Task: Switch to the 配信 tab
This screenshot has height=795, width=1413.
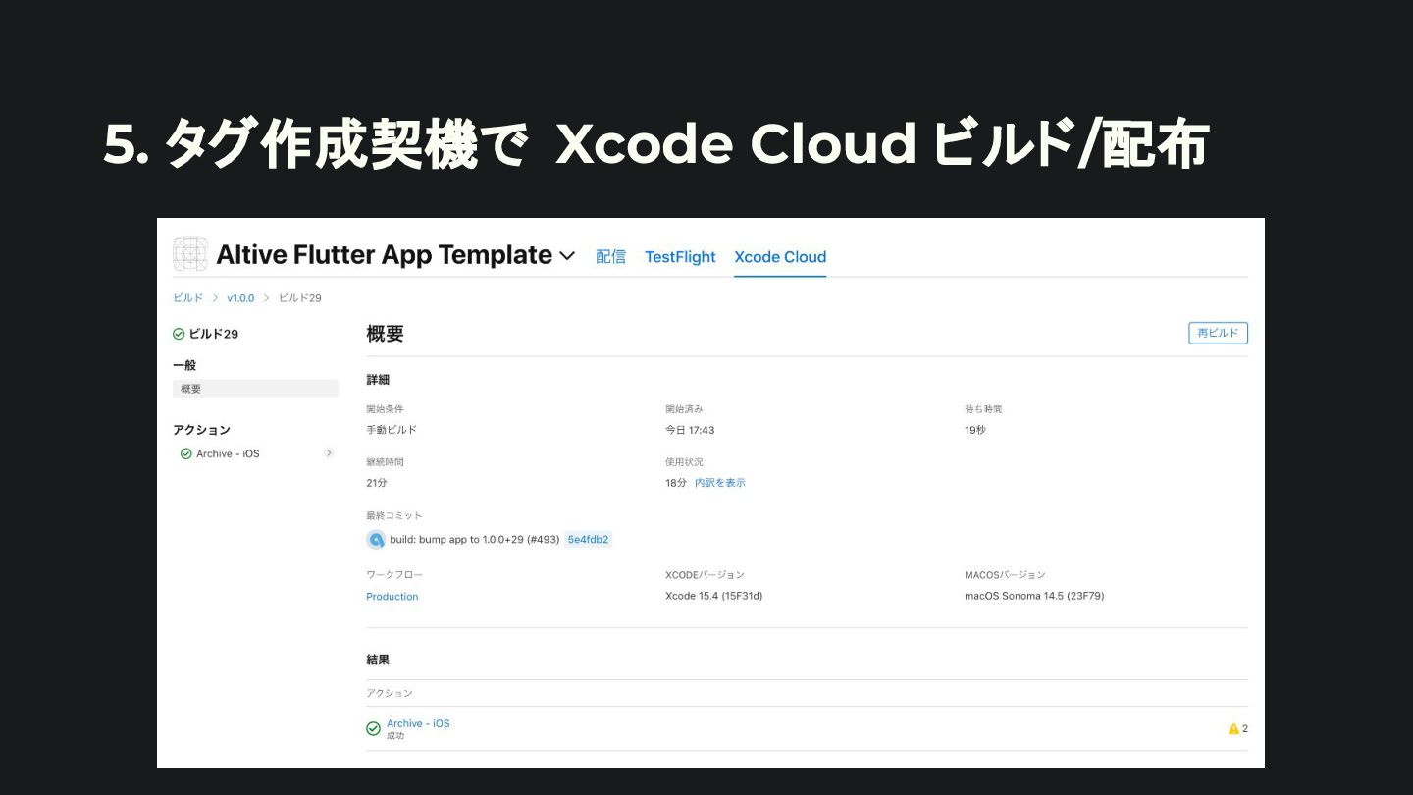Action: click(610, 257)
